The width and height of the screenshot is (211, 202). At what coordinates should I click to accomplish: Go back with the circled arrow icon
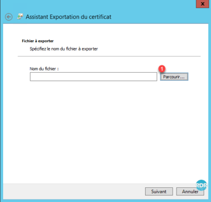pyautogui.click(x=9, y=17)
